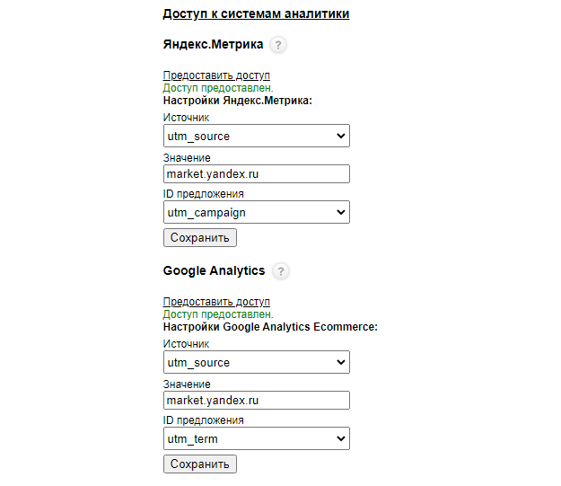Click the Яндекс.Метрика section heading
This screenshot has height=486, width=561.
[x=214, y=44]
